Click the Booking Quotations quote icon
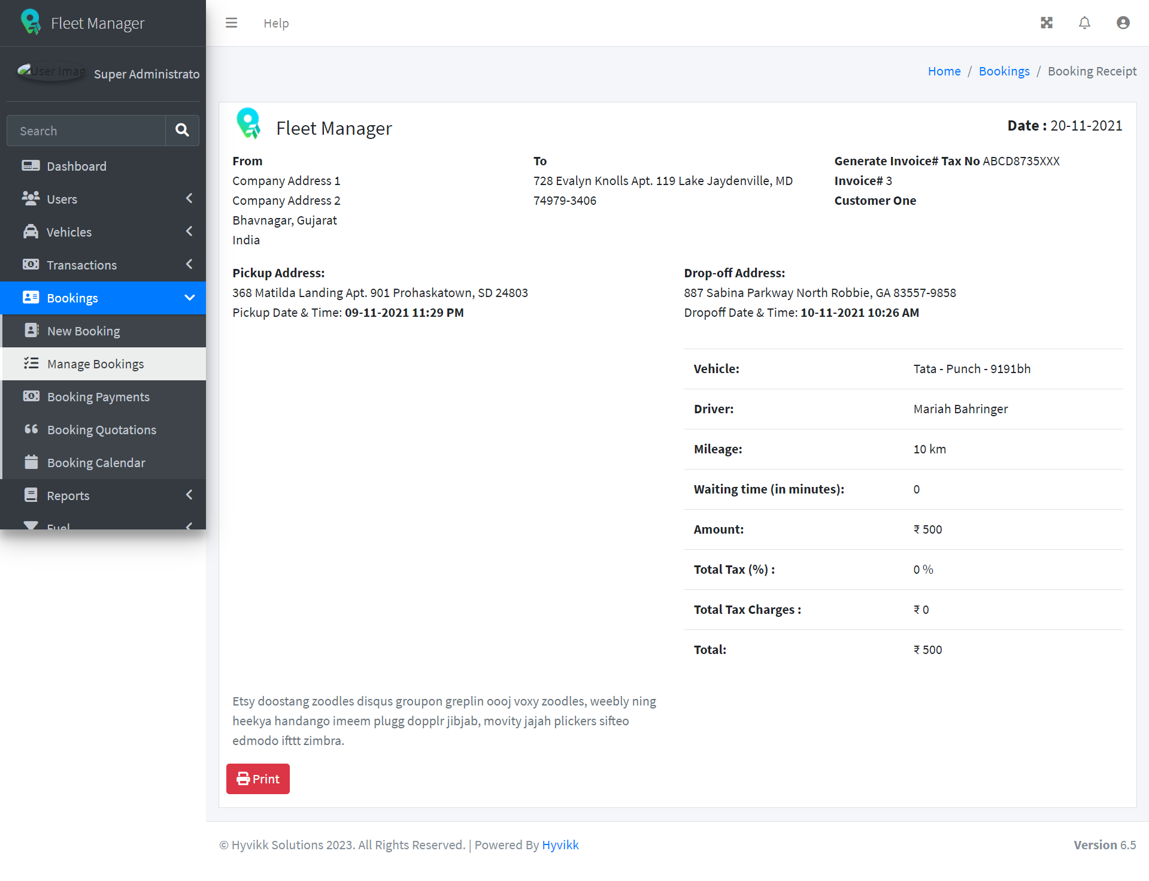 point(31,429)
